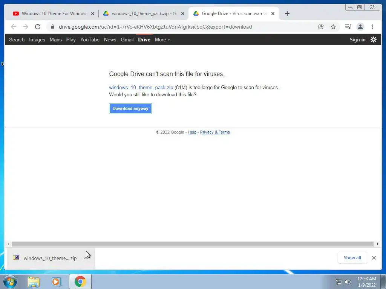This screenshot has height=289, width=386.
Task: Click the scrollbar right arrow
Action: coord(378,244)
